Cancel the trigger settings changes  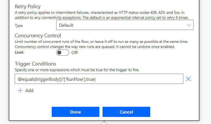pyautogui.click(x=126, y=112)
